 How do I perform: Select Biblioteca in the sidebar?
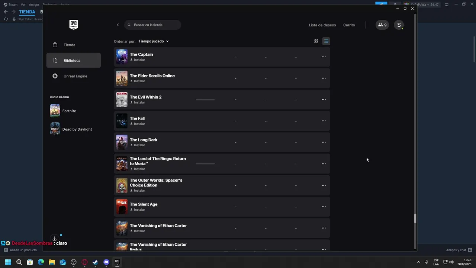pyautogui.click(x=74, y=60)
